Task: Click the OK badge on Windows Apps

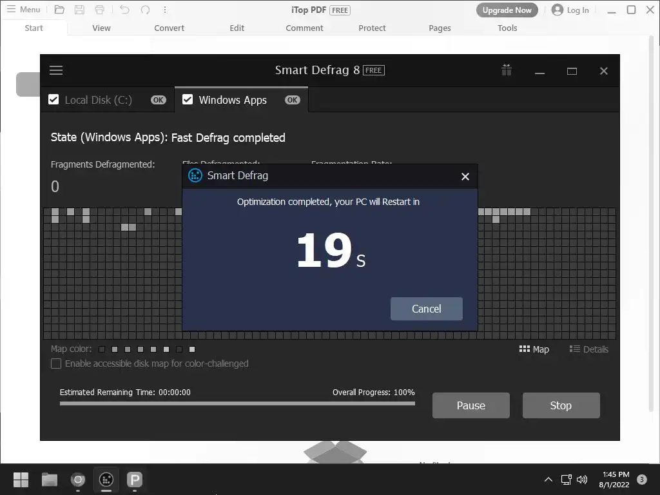Action: (293, 100)
